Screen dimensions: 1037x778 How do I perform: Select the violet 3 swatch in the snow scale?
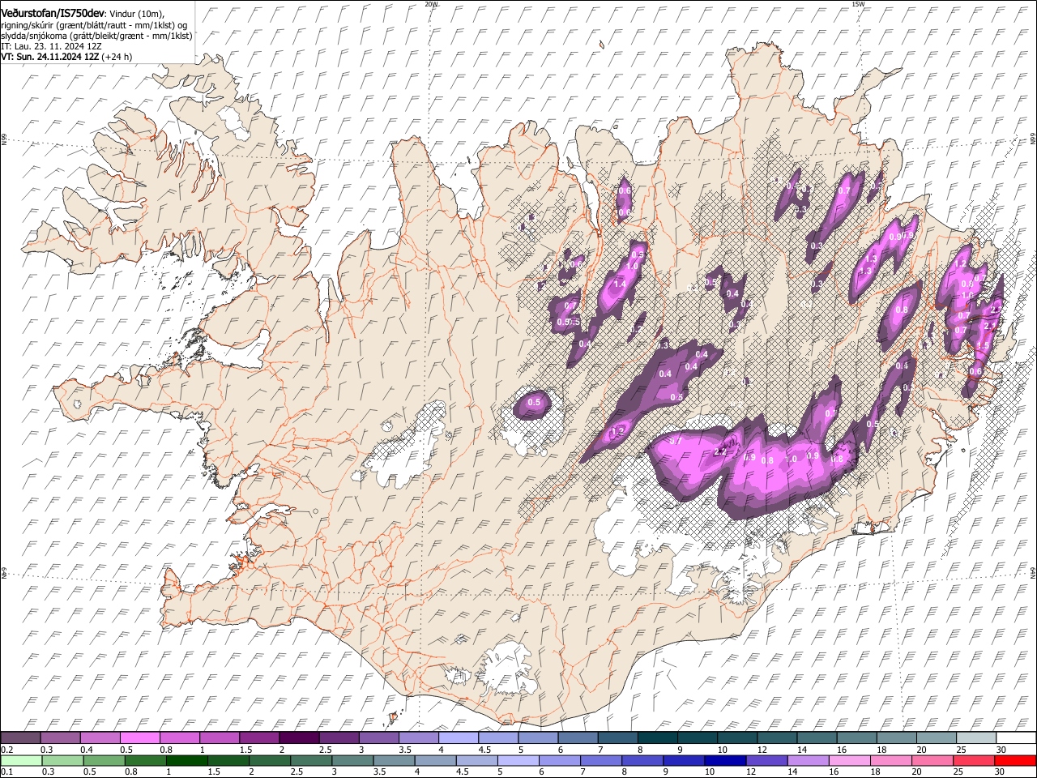click(x=378, y=737)
